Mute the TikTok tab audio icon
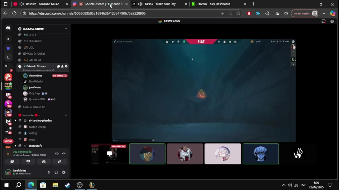This screenshot has width=339, height=190. click(x=140, y=4)
